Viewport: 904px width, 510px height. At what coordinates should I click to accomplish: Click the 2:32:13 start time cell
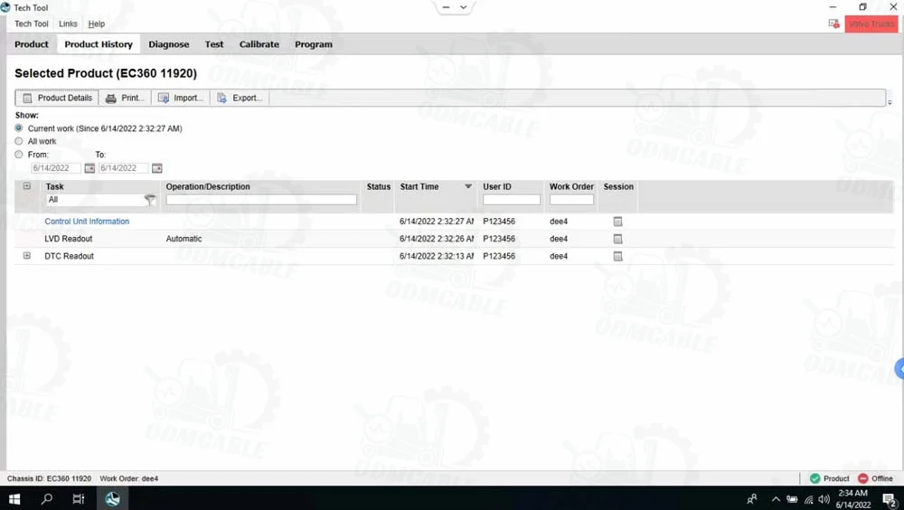pyautogui.click(x=437, y=256)
